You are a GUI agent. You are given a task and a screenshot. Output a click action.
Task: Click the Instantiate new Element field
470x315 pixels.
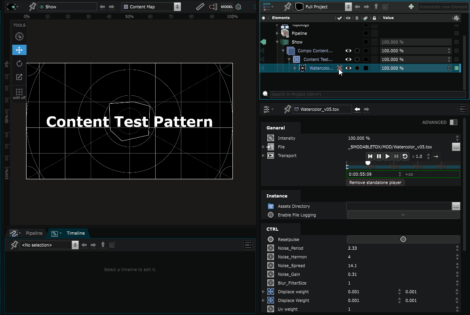coord(443,7)
